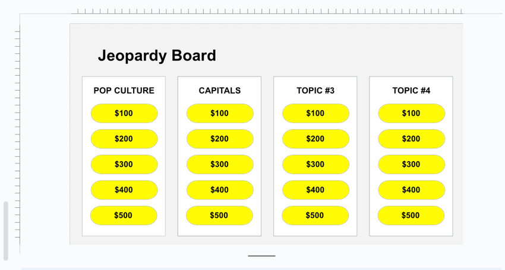Click the vertical scrollbar thumb on left

6,231
